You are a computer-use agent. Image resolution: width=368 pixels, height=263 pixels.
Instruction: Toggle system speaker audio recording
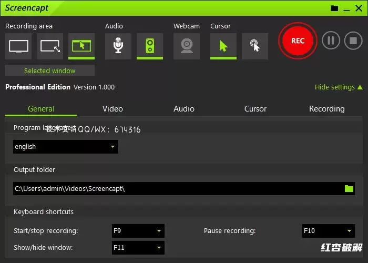pyautogui.click(x=150, y=46)
